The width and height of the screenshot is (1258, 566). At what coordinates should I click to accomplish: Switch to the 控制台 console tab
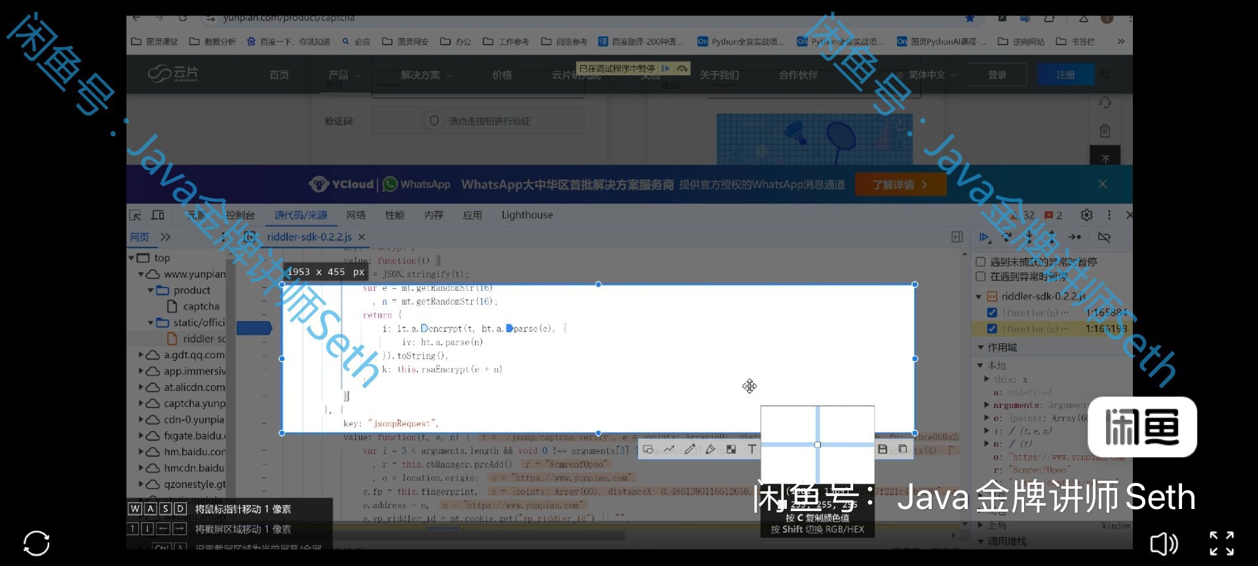pos(240,215)
